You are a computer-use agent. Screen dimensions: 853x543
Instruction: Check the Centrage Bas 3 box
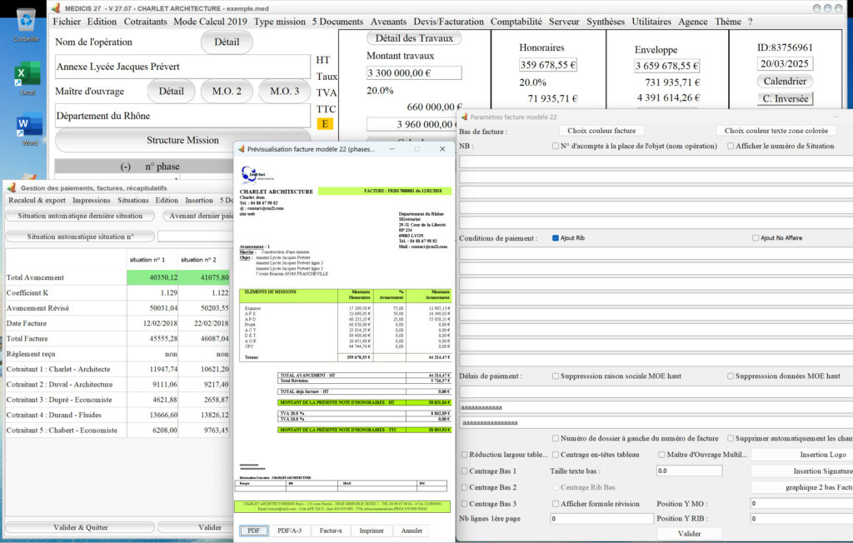(464, 503)
